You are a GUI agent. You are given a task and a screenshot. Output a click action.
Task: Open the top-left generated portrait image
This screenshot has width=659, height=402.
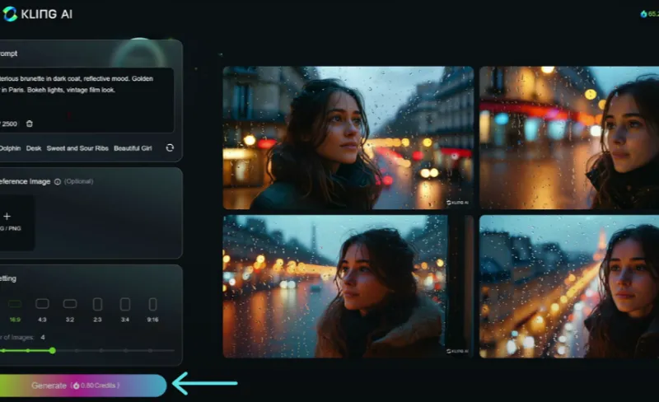(348, 138)
